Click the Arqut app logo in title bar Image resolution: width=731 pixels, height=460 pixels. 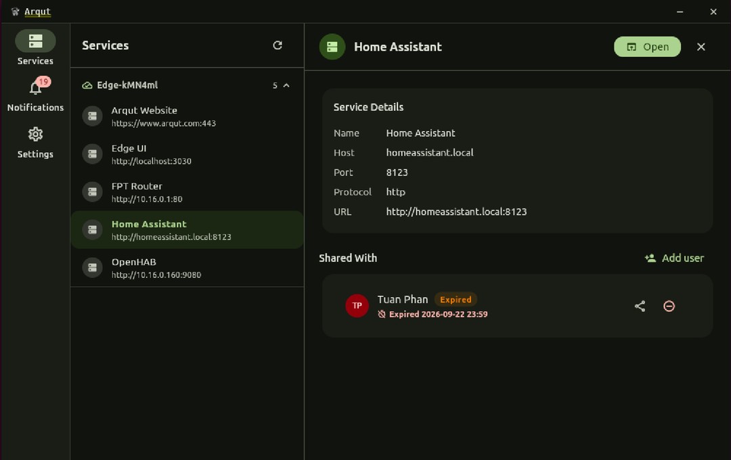[15, 11]
